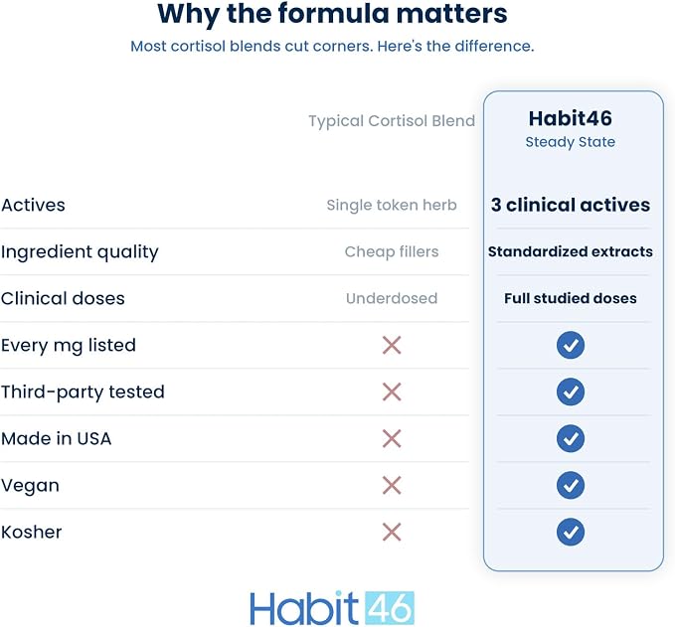The image size is (675, 627).
Task: Click the 'Standardized extracts' text
Action: 571,251
